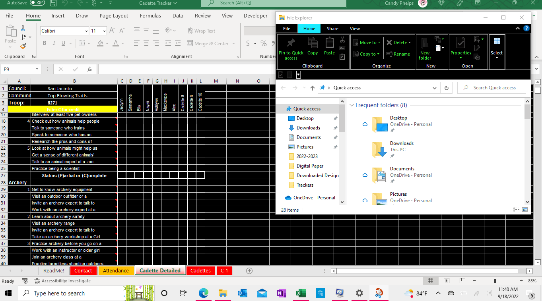Collapse the File Explorer ribbon chevron
The height and width of the screenshot is (301, 542).
pyautogui.click(x=517, y=28)
